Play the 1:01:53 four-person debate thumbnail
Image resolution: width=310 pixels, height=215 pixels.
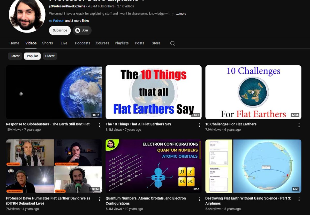(x=54, y=166)
